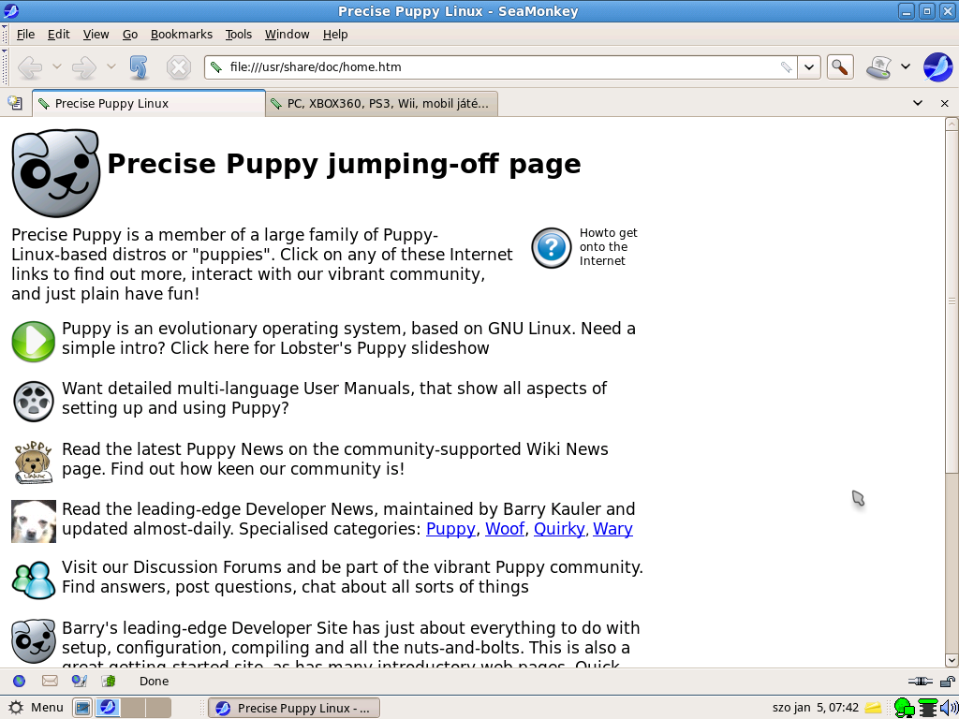Click the SeaMonkey throbber logo
The width and height of the screenshot is (959, 719).
937,66
